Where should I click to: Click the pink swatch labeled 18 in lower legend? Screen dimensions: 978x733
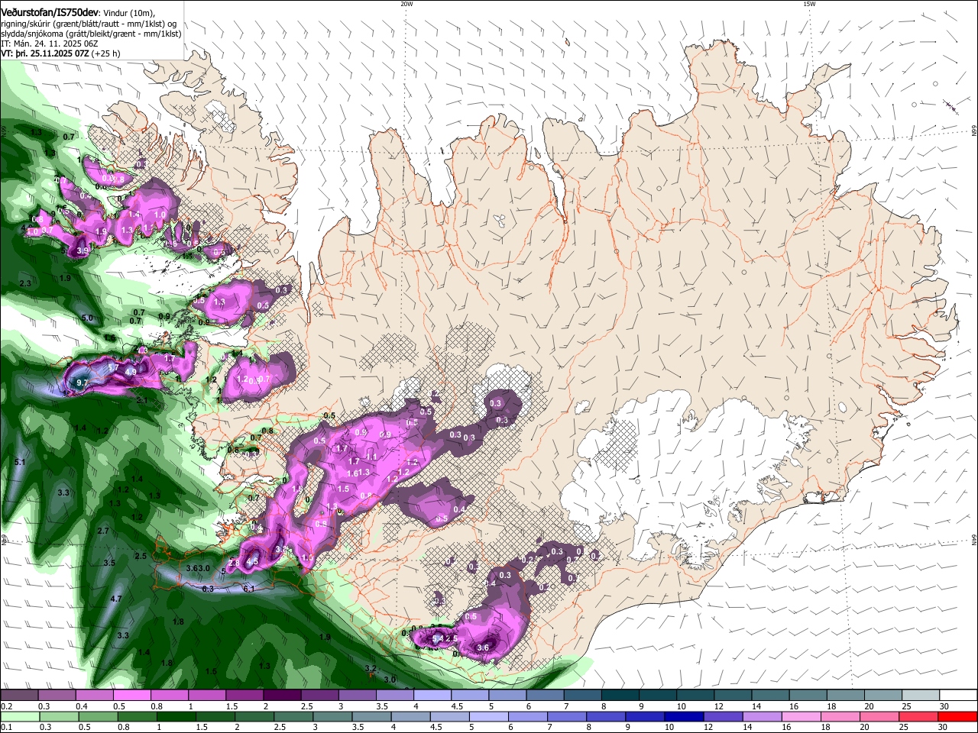click(840, 716)
